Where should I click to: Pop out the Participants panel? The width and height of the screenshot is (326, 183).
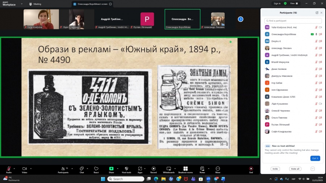point(317,13)
